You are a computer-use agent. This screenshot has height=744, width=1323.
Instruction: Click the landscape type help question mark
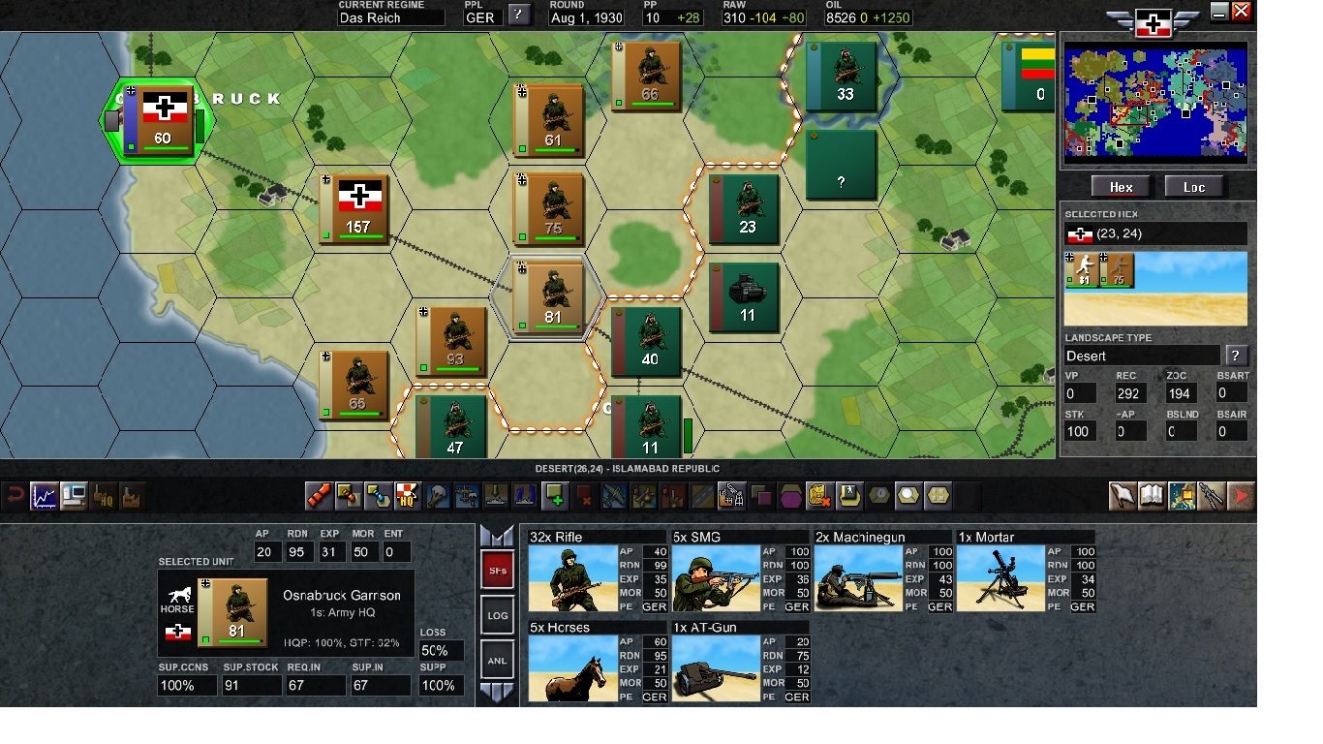[x=1236, y=356]
